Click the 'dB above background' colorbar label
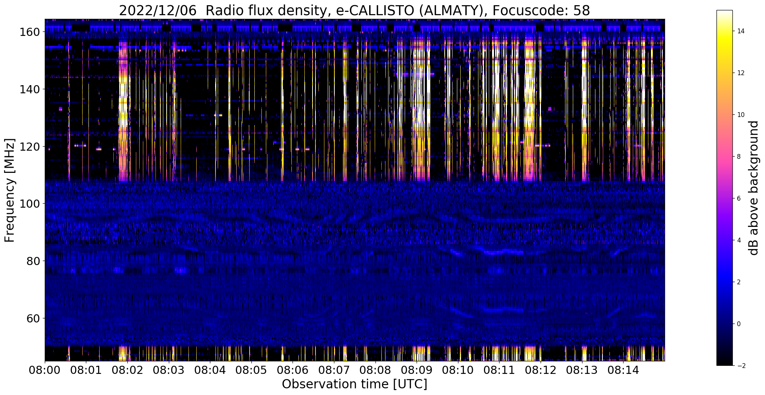This screenshot has width=765, height=395. (x=753, y=188)
